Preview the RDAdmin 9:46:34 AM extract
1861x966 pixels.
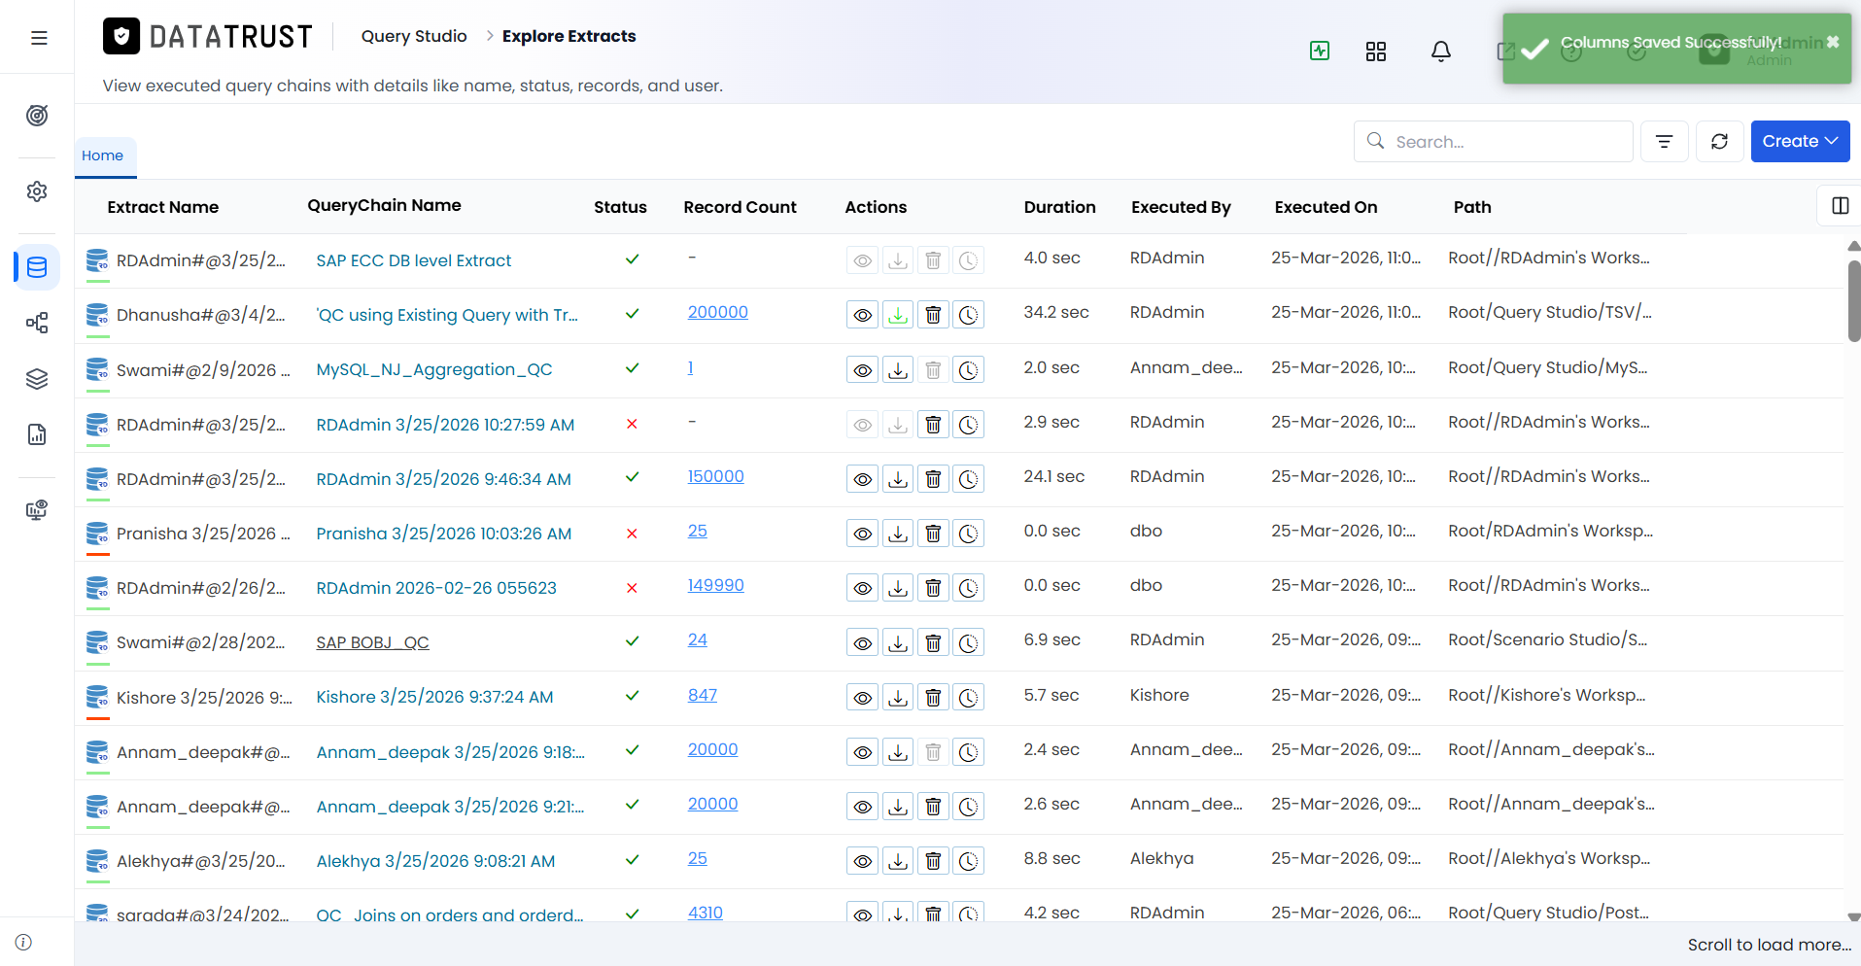(x=862, y=479)
